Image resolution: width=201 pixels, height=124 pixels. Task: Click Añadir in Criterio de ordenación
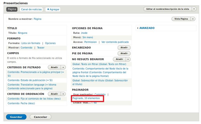(x=54, y=94)
